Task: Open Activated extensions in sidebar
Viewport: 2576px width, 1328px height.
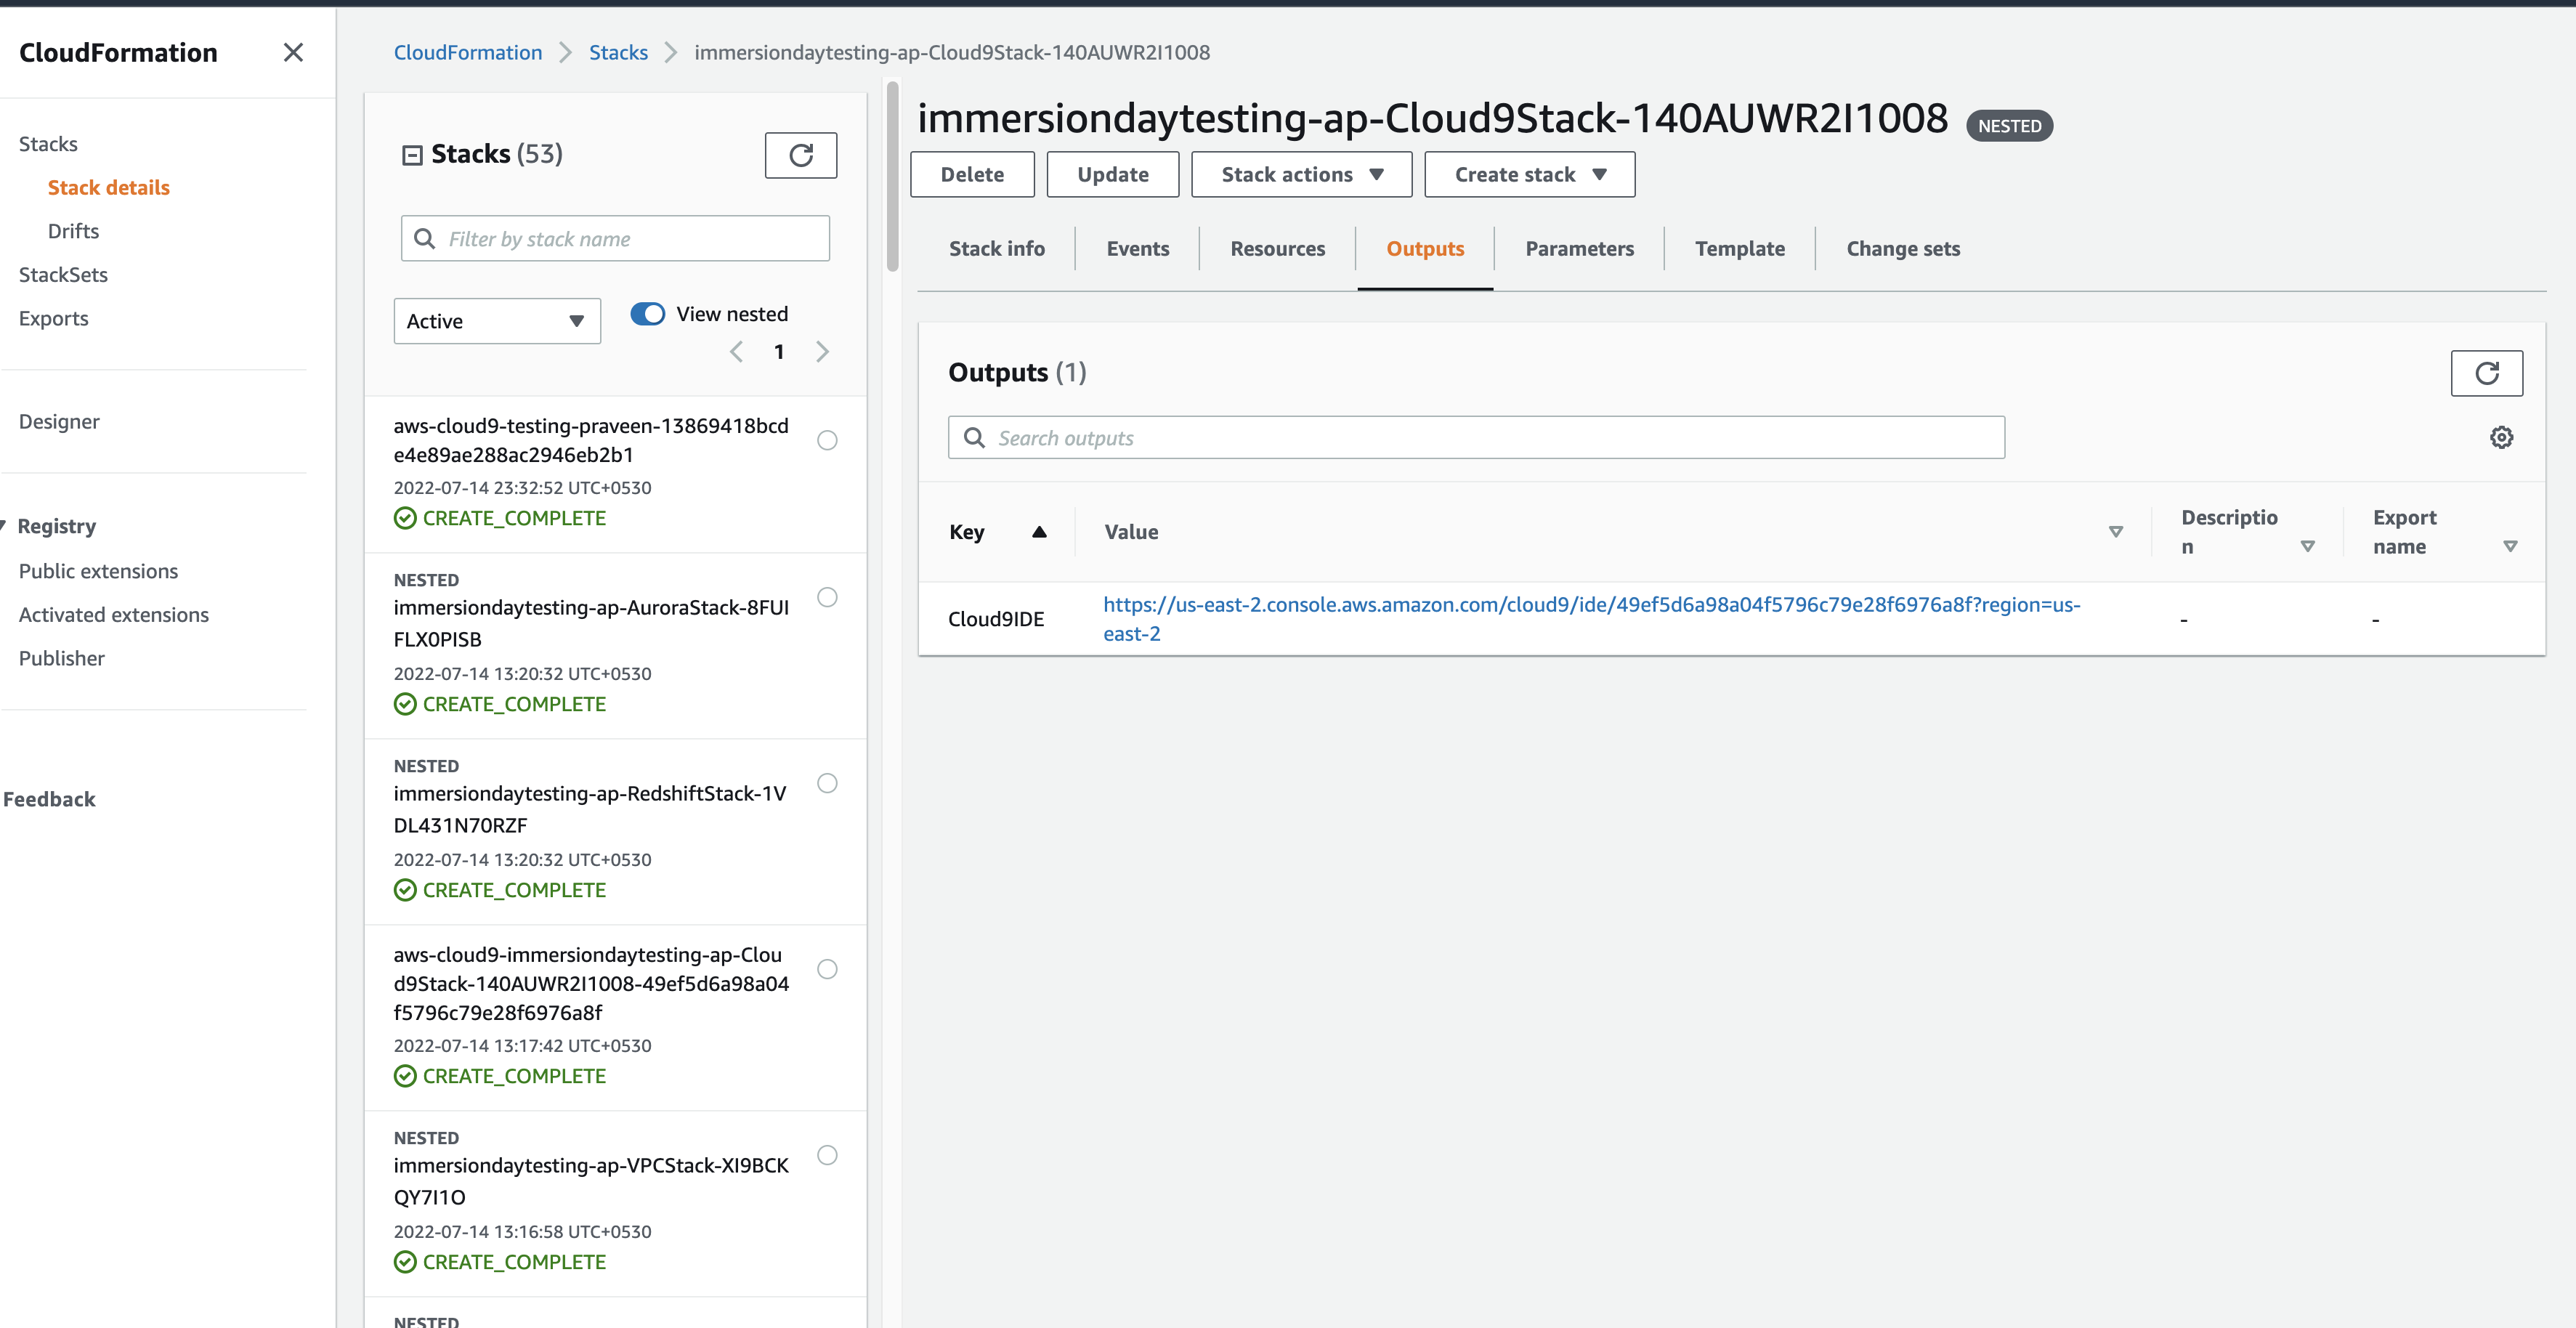Action: [113, 615]
